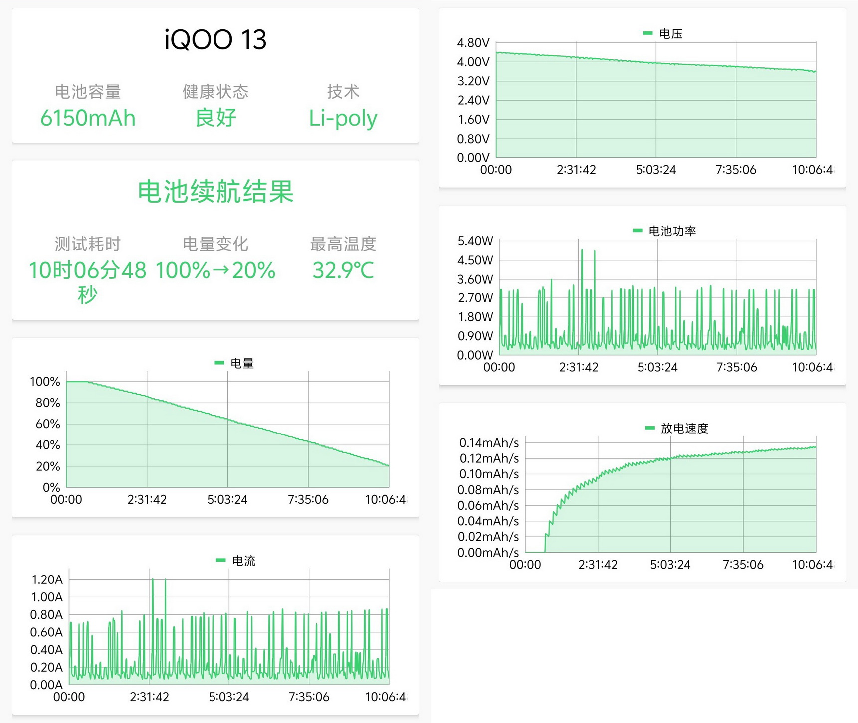The width and height of the screenshot is (858, 723).
Task: Click the 电量变化 label
Action: [215, 244]
